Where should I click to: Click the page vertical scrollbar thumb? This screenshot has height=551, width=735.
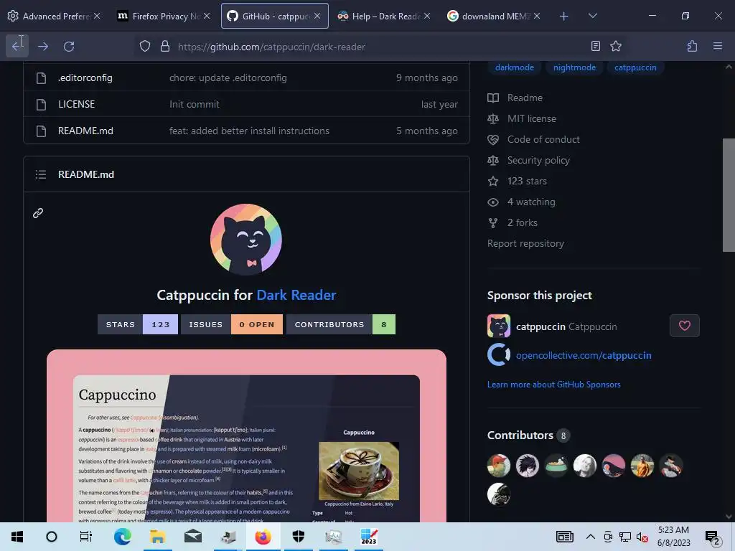(x=729, y=195)
